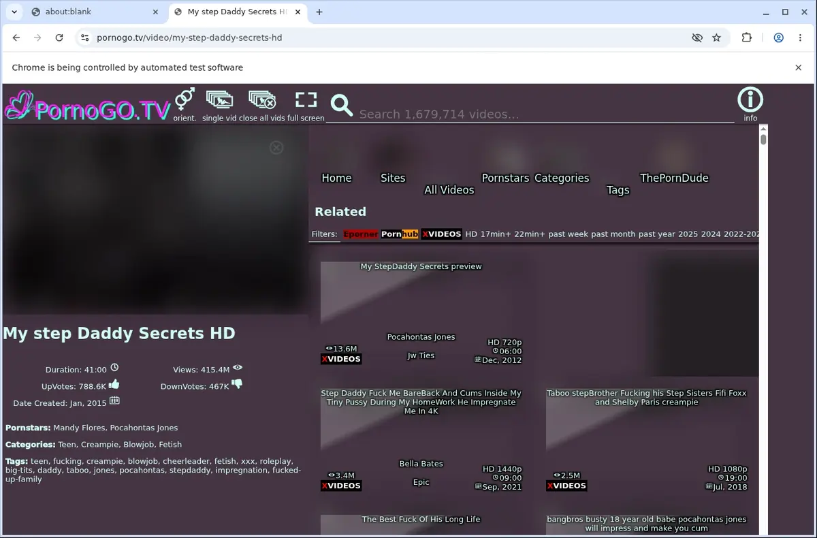
Task: Click the eye icon next to Views
Action: [238, 368]
